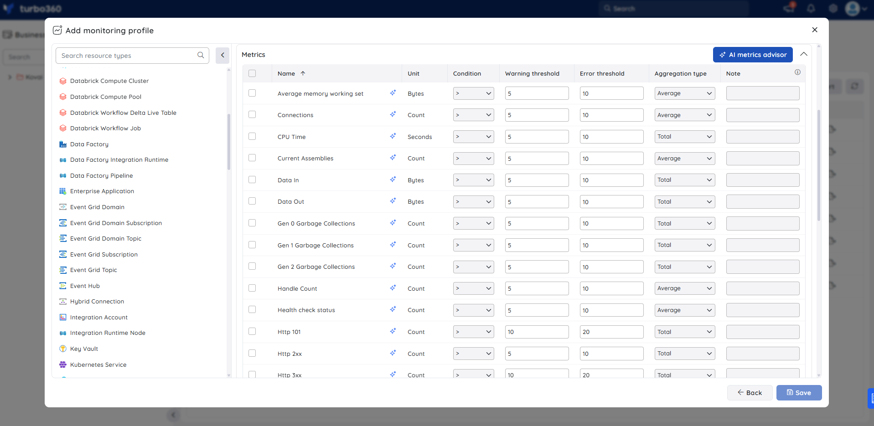Check the Data In metric checkbox

point(252,180)
